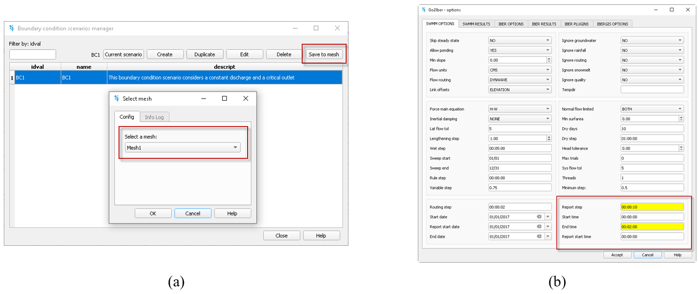Open the Start date calendar dropdown arrow
Screen dimensions: 698x294
pyautogui.click(x=548, y=217)
